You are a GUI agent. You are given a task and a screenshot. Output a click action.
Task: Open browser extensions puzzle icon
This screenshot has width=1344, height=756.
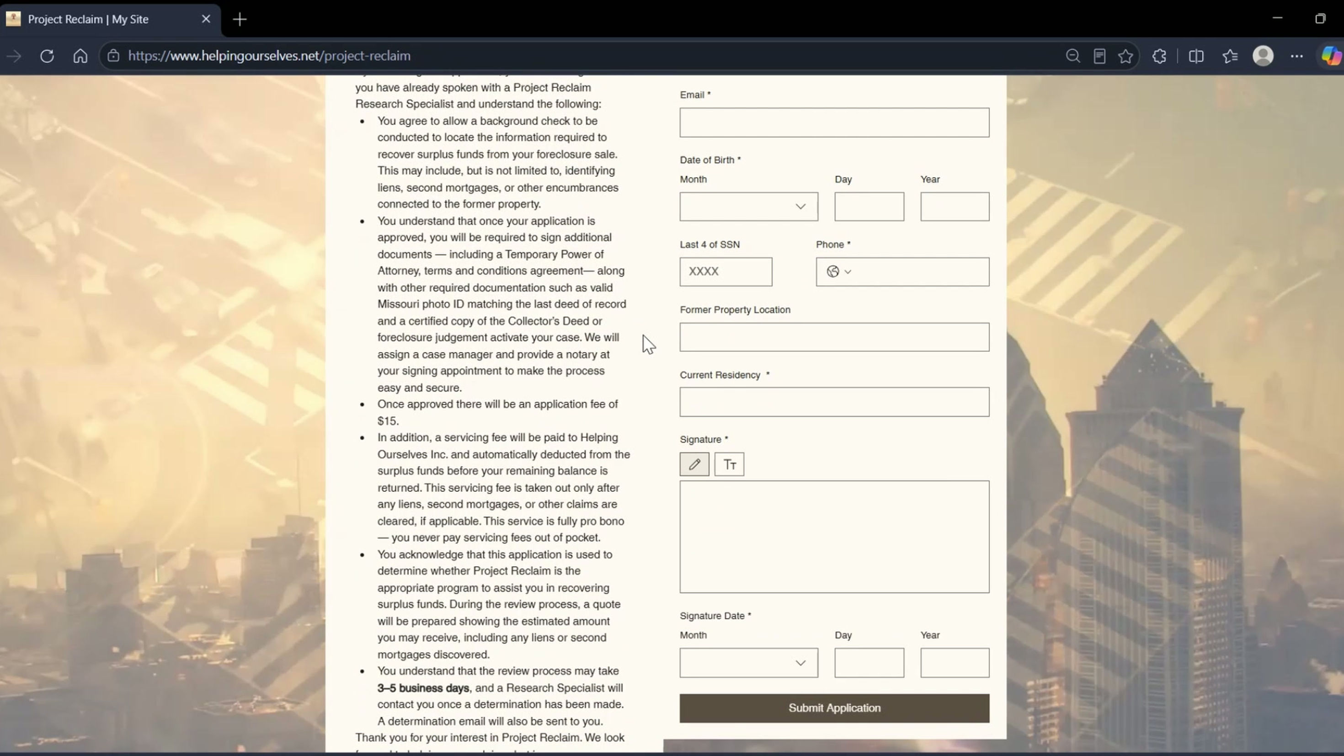[1159, 56]
